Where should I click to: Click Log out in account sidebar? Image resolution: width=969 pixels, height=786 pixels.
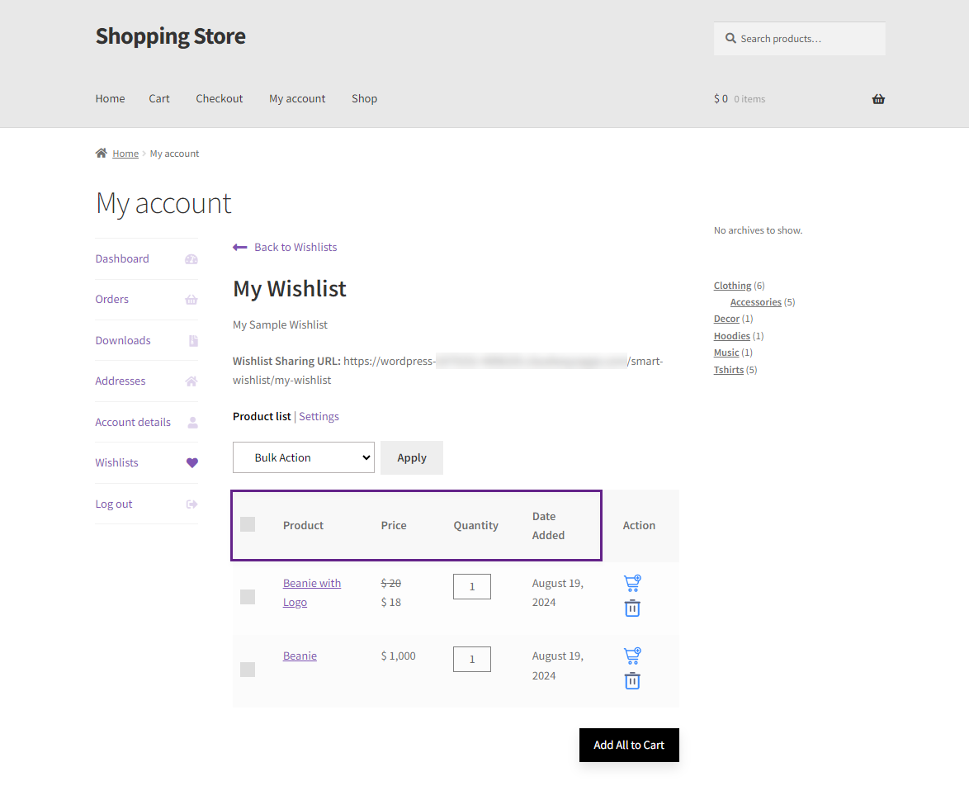tap(114, 504)
